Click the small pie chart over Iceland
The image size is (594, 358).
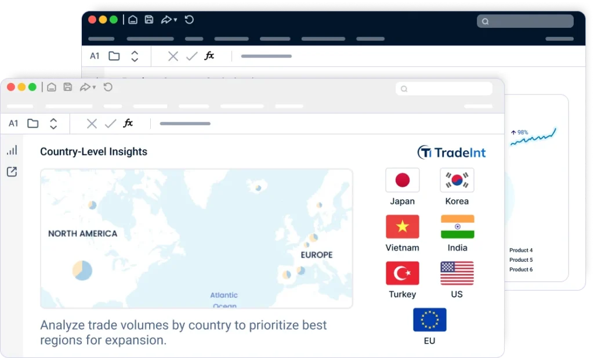click(258, 187)
